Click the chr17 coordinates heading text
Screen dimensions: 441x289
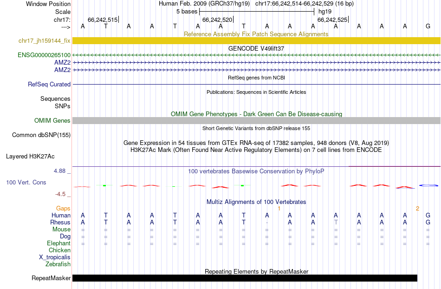coord(305,4)
